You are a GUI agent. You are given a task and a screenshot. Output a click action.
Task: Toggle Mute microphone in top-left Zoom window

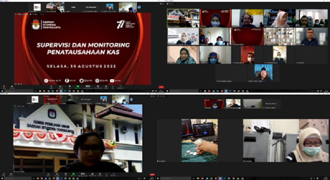tap(4, 87)
